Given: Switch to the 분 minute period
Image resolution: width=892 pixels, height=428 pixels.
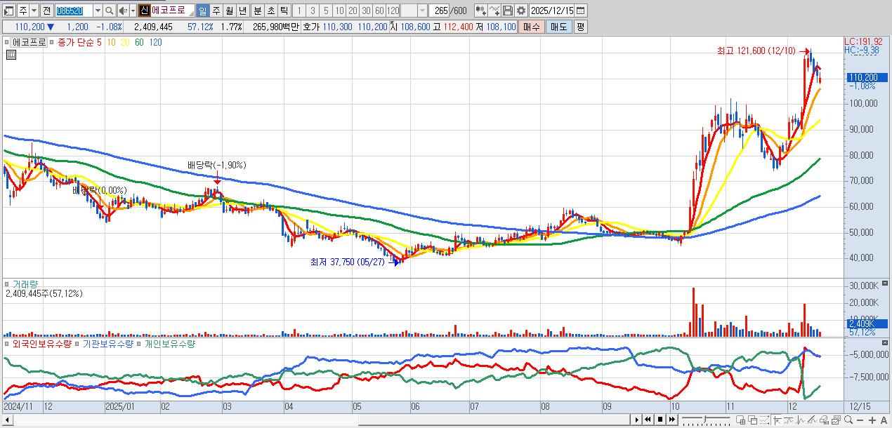Looking at the screenshot, I should (257, 11).
